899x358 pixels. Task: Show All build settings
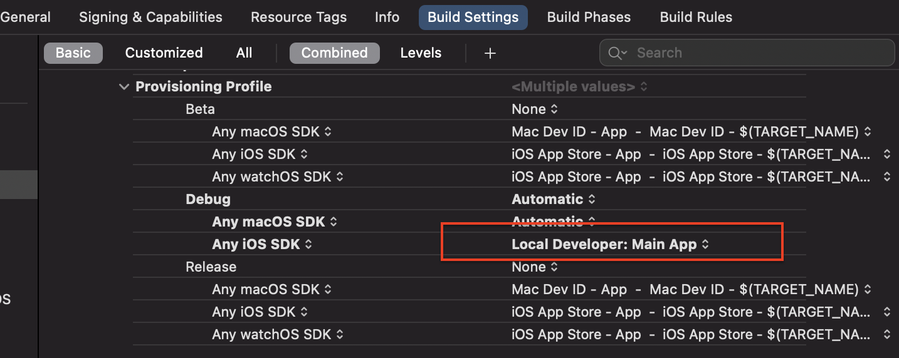pyautogui.click(x=244, y=53)
